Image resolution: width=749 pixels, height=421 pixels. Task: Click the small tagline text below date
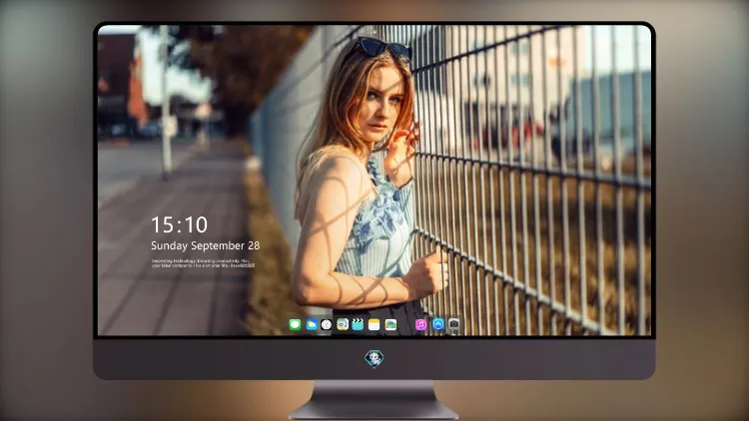coord(203,263)
